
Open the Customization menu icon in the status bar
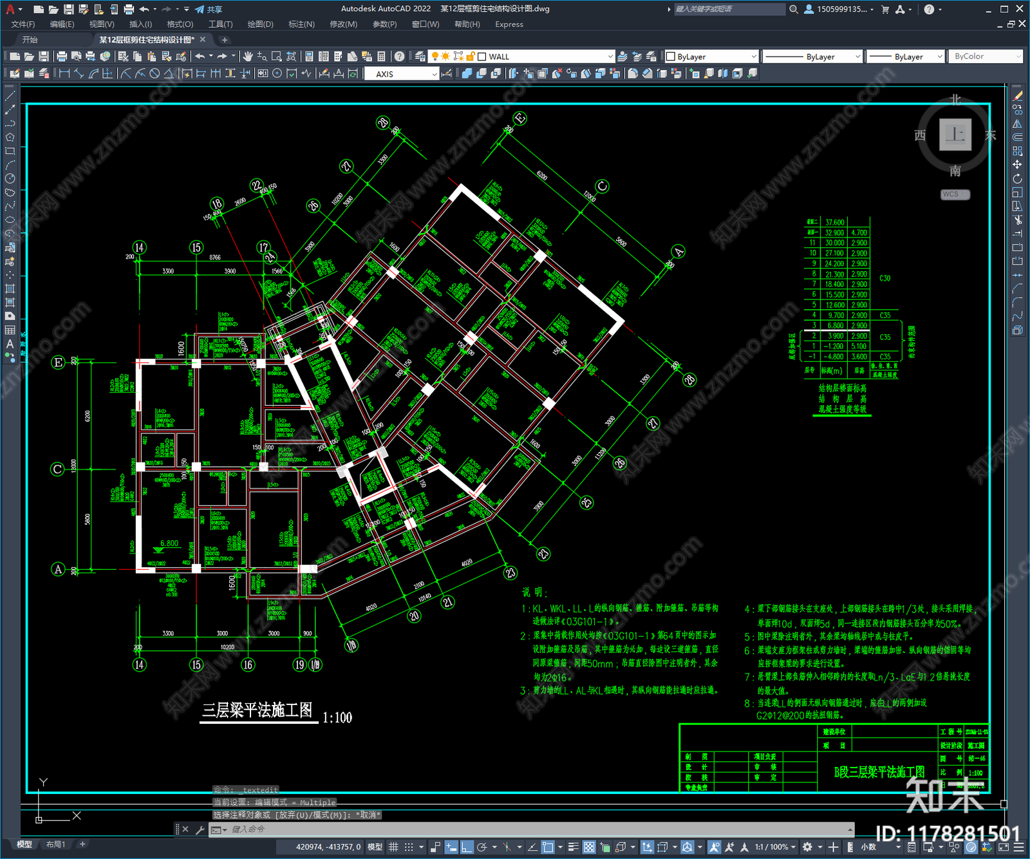[x=1018, y=847]
